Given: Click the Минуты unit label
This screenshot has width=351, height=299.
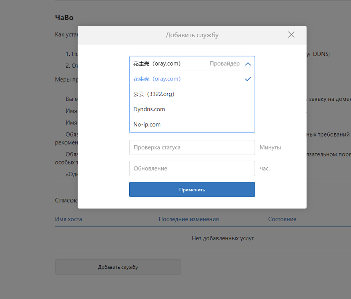Looking at the screenshot, I should [x=270, y=147].
